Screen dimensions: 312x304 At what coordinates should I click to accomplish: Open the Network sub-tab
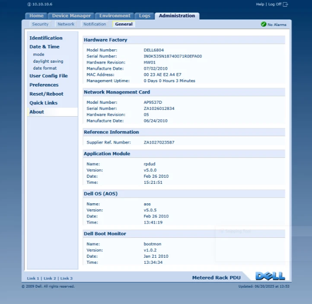pos(66,24)
